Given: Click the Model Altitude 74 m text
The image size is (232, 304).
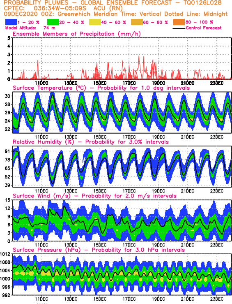Looking at the screenshot, I should click(x=30, y=28).
